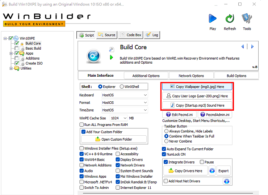Enable Run ALL Programs From RAM
The height and width of the screenshot is (195, 268).
coord(81,124)
